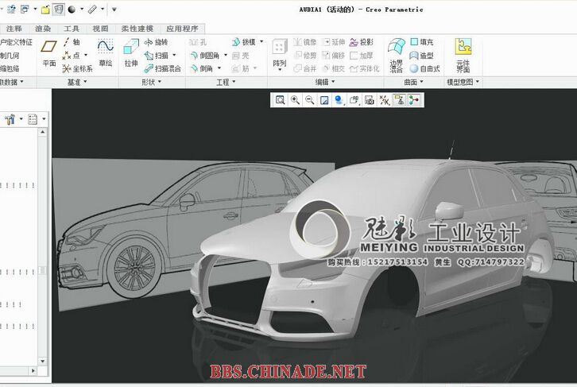Switch to the 注释 ribbon tab
This screenshot has width=577, height=387.
[x=14, y=29]
